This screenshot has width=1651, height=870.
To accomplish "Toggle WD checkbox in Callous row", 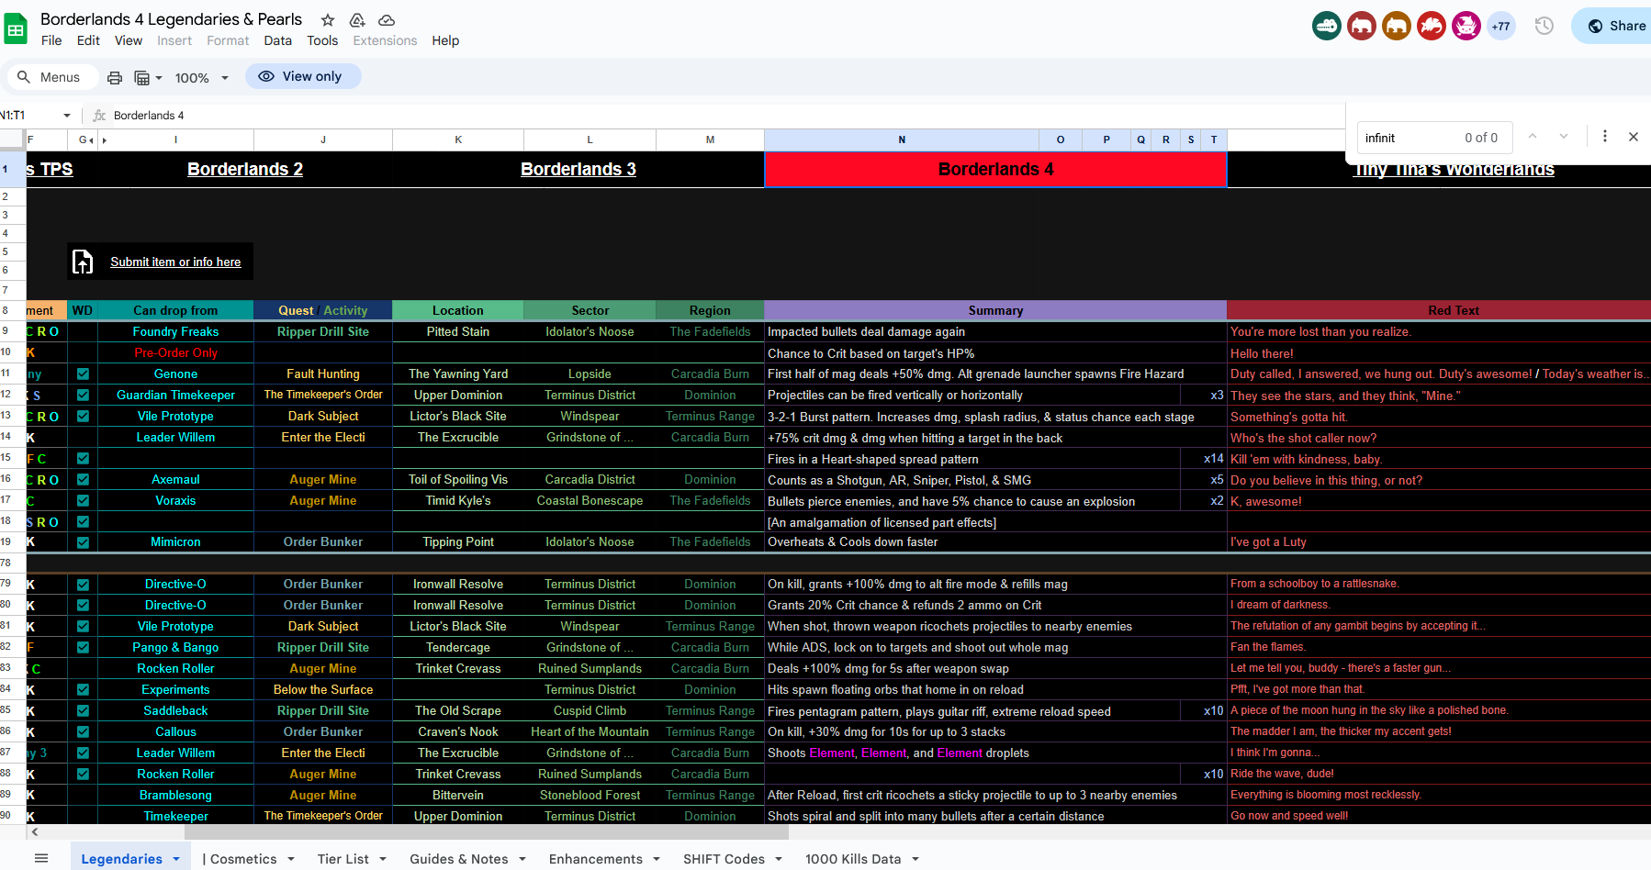I will (x=83, y=731).
